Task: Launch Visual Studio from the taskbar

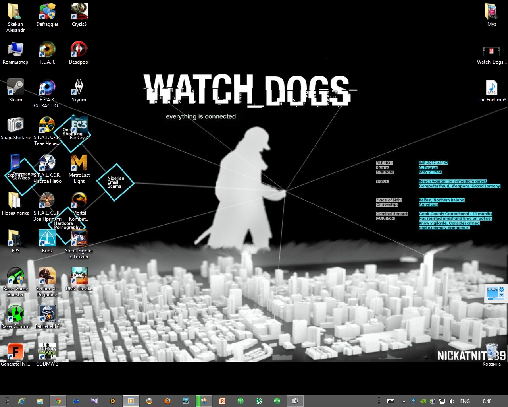Action: click(94, 401)
